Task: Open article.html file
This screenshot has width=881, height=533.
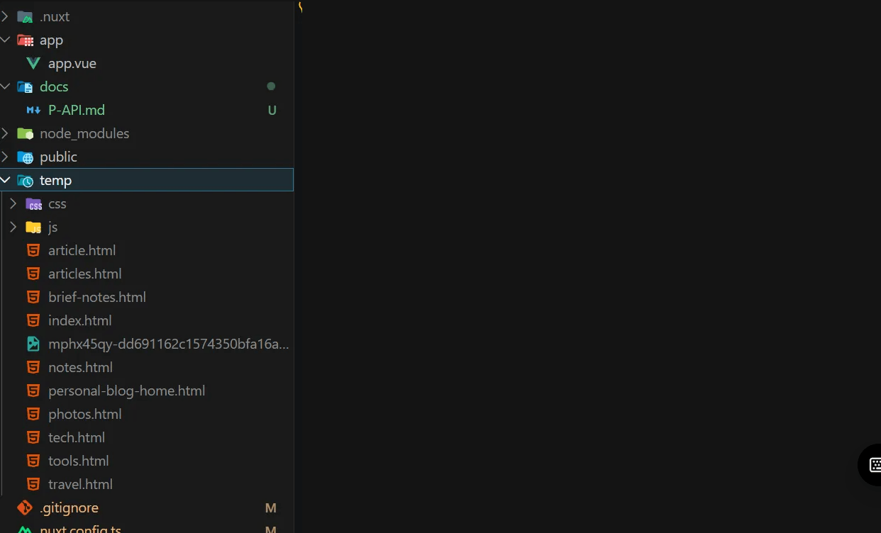Action: (82, 250)
